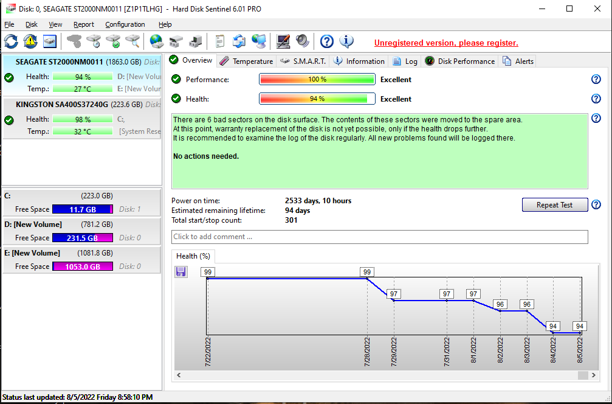Click the disk with clock toolbar icon
Screen dimensions: 612x404
(x=94, y=41)
